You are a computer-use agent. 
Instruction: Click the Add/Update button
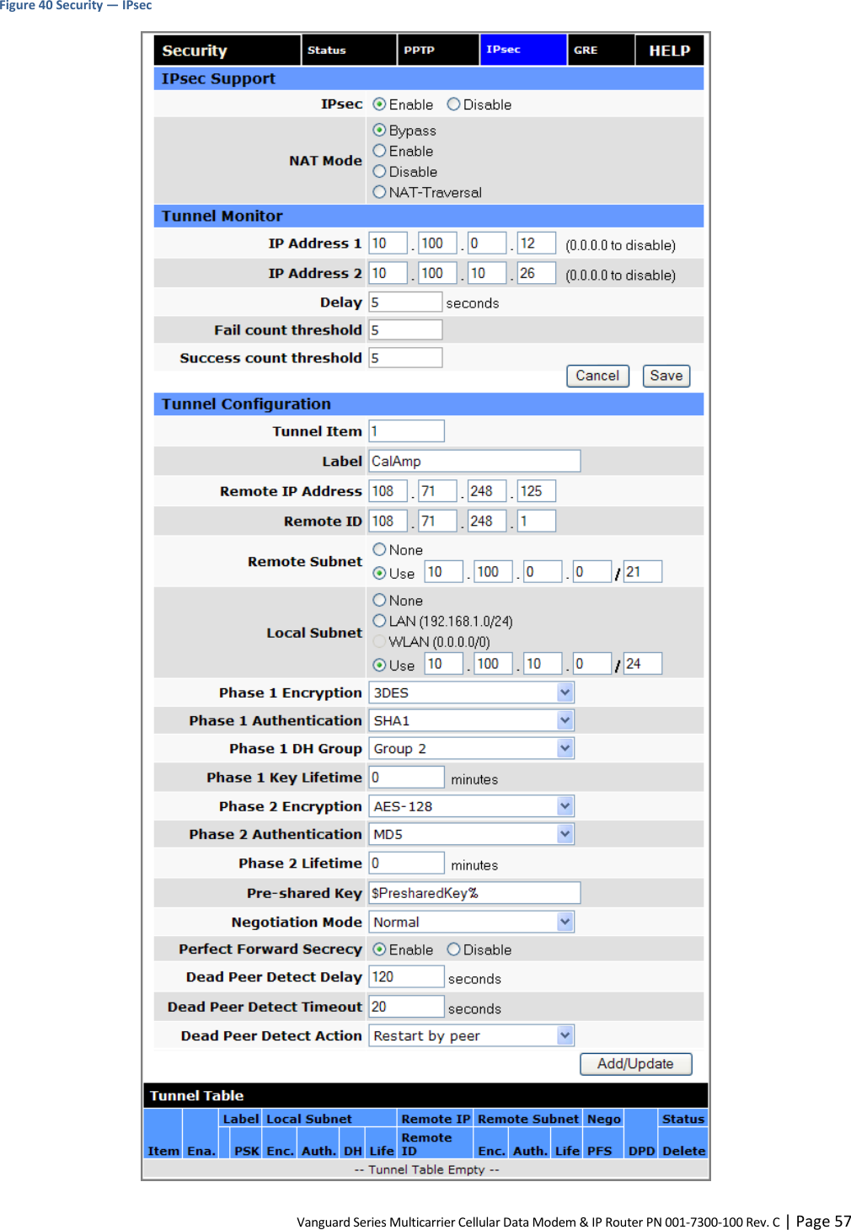tap(635, 1064)
